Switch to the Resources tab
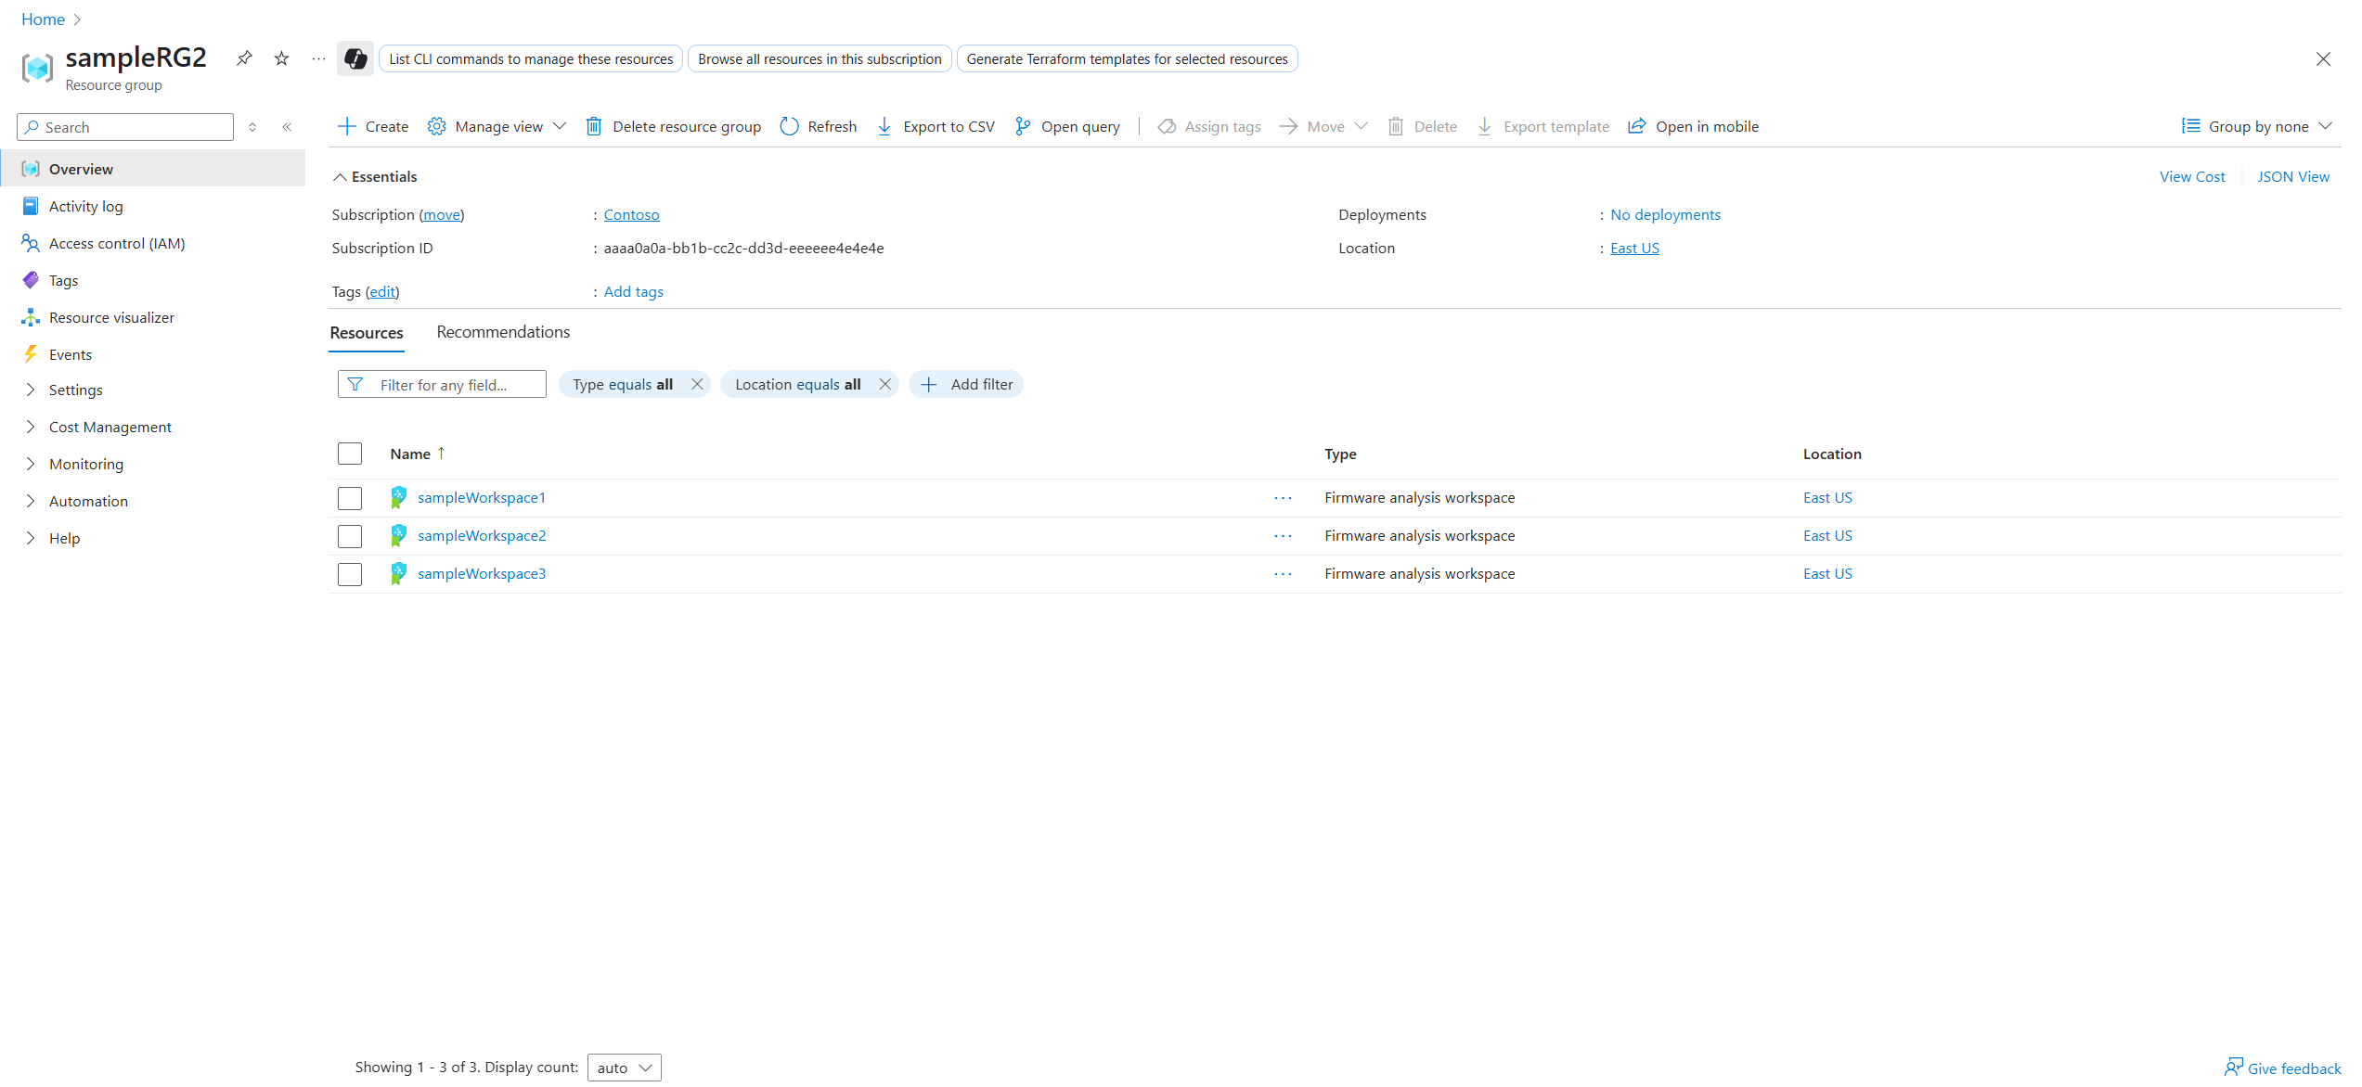Viewport: 2362px width, 1087px height. click(x=367, y=333)
